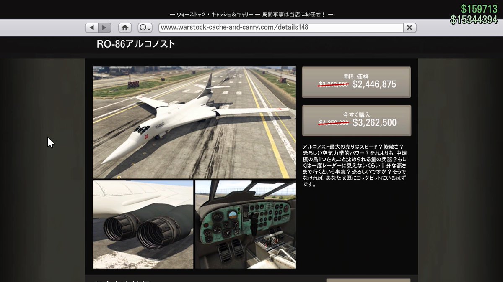Click the $15344394 bank balance display
Image resolution: width=503 pixels, height=282 pixels.
[474, 20]
